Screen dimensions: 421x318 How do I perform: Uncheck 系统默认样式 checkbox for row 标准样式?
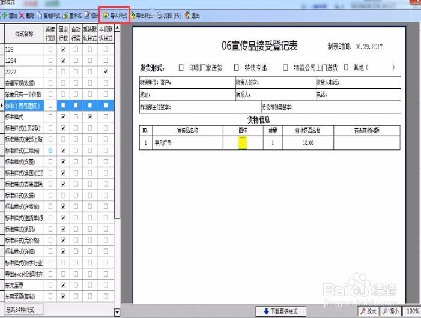[x=90, y=116]
